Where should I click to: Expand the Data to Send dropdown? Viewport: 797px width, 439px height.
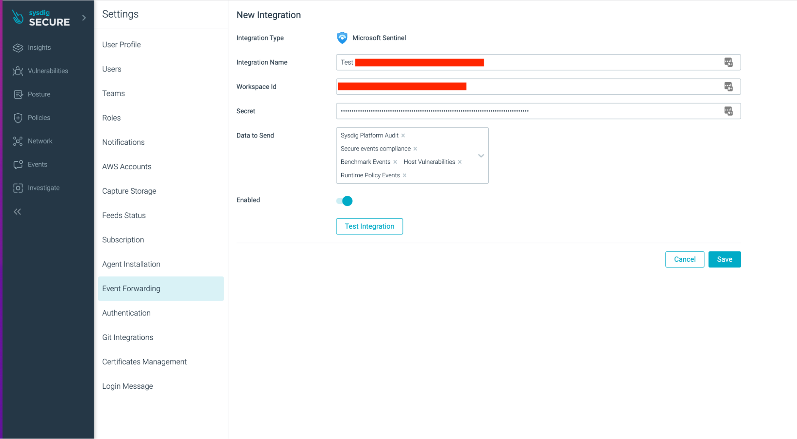[480, 155]
